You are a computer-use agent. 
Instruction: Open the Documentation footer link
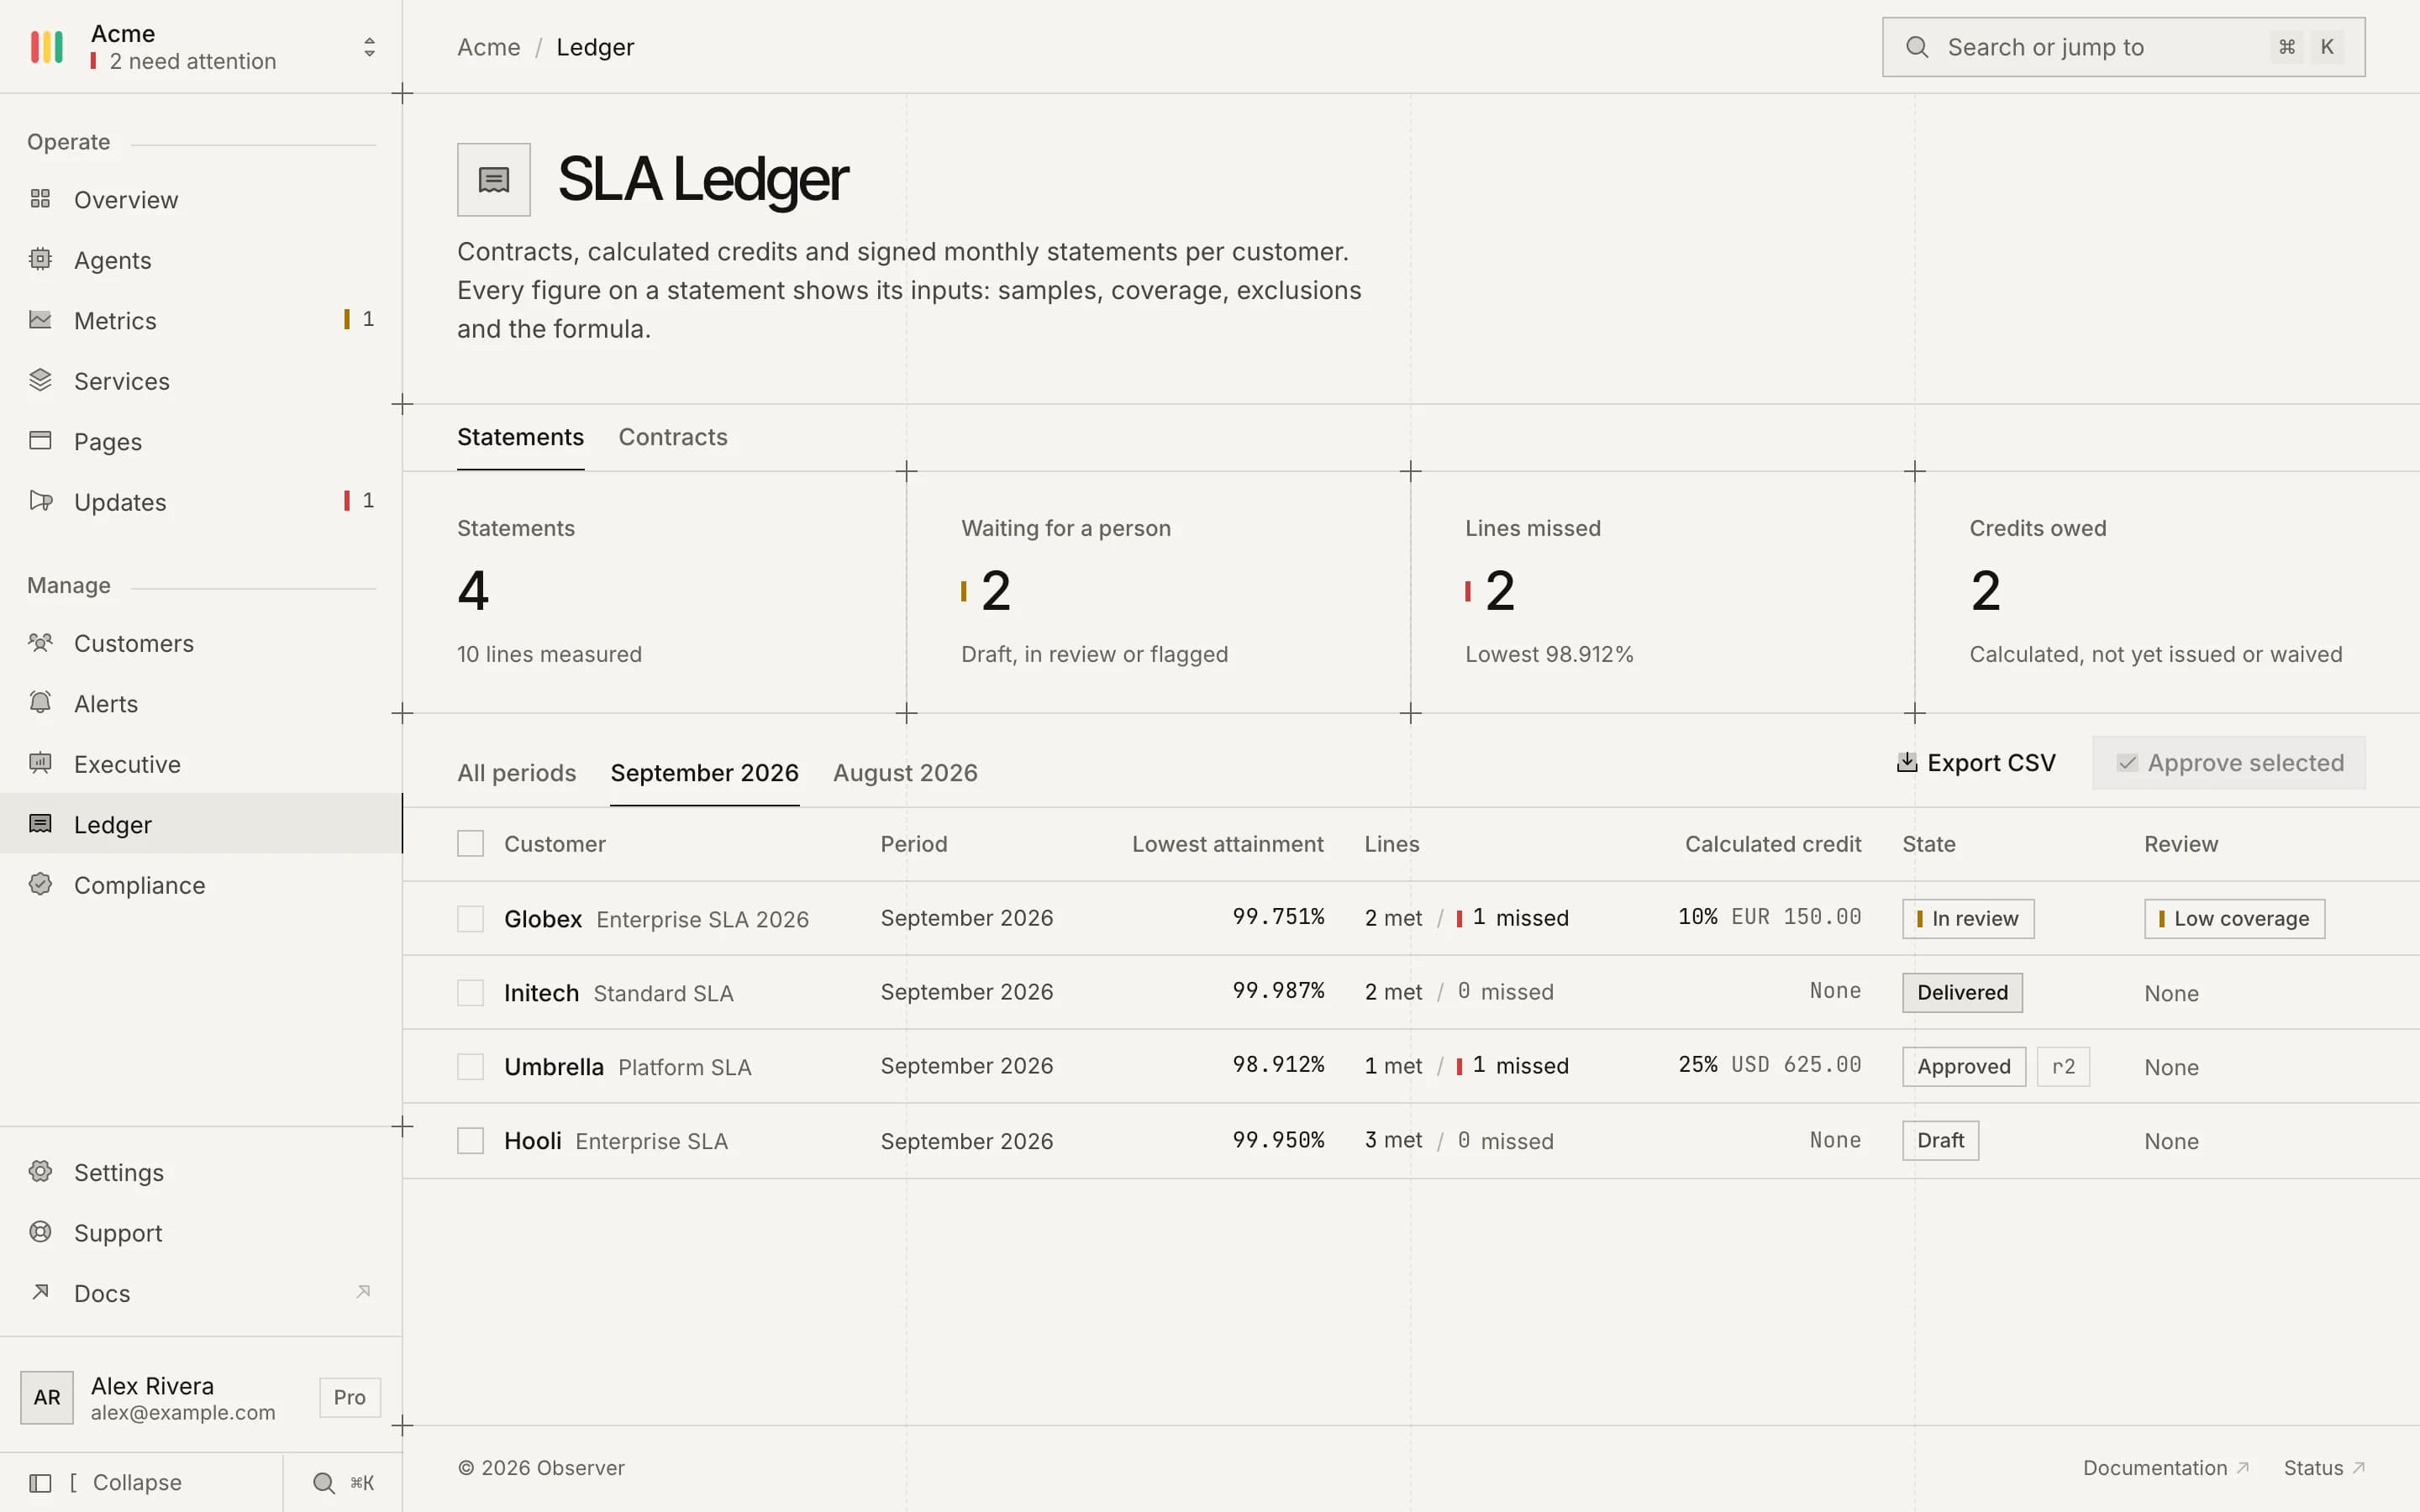tap(2165, 1468)
